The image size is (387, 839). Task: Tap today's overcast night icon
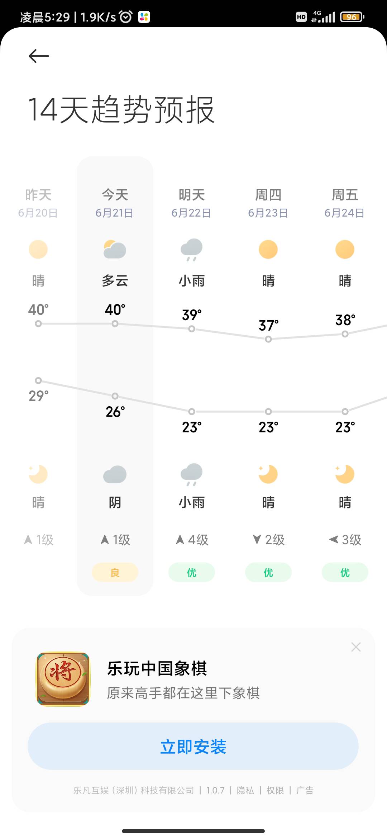115,474
